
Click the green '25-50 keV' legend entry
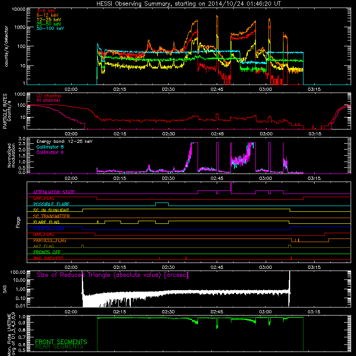[49, 24]
